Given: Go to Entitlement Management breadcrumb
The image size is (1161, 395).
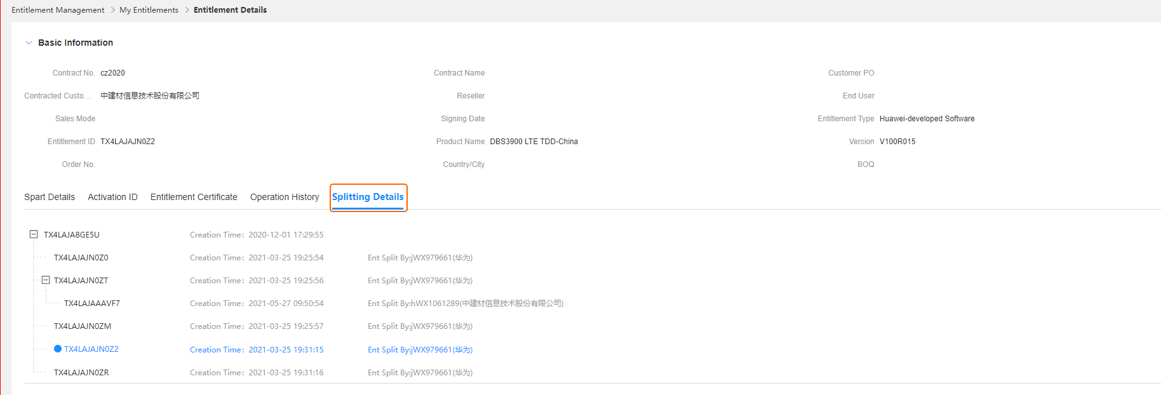Looking at the screenshot, I should 58,10.
